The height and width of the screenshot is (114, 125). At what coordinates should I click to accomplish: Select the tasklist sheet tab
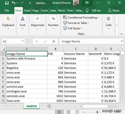[32, 106]
